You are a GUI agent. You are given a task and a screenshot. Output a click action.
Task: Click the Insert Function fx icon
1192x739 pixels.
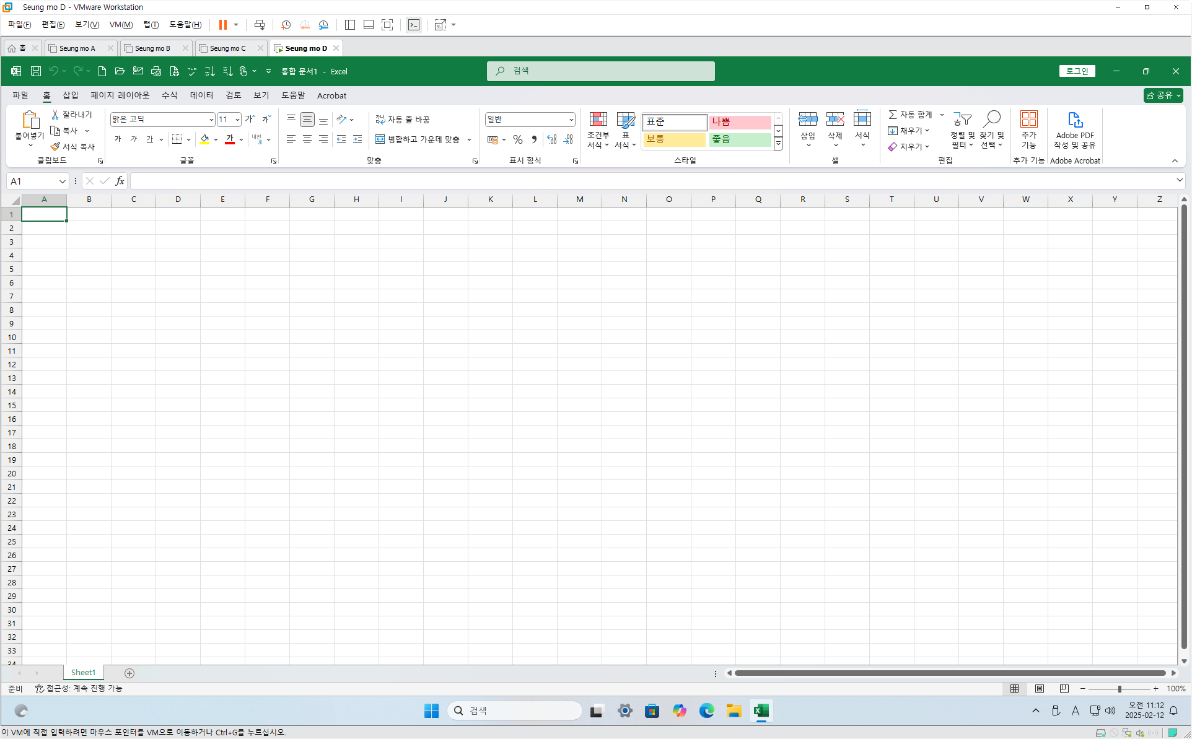[120, 181]
